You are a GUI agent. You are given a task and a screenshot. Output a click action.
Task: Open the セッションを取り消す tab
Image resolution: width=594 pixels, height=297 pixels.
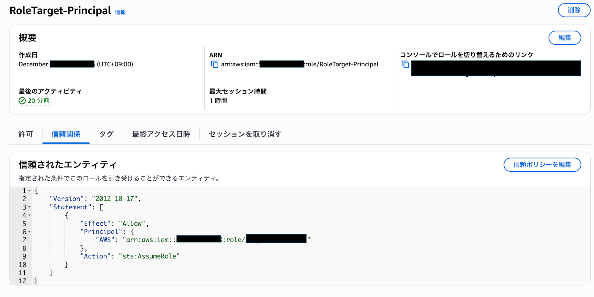tap(245, 134)
